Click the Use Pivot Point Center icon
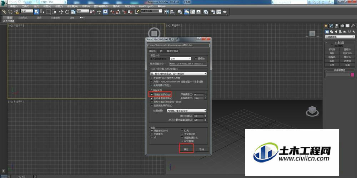This screenshot has width=357, height=178. tap(93, 12)
